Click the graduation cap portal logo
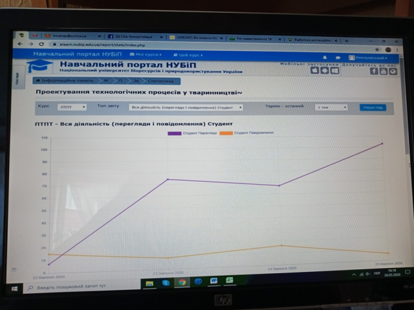 tap(39, 66)
